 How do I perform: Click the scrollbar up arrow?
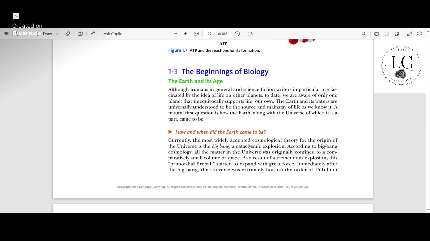[x=428, y=32]
